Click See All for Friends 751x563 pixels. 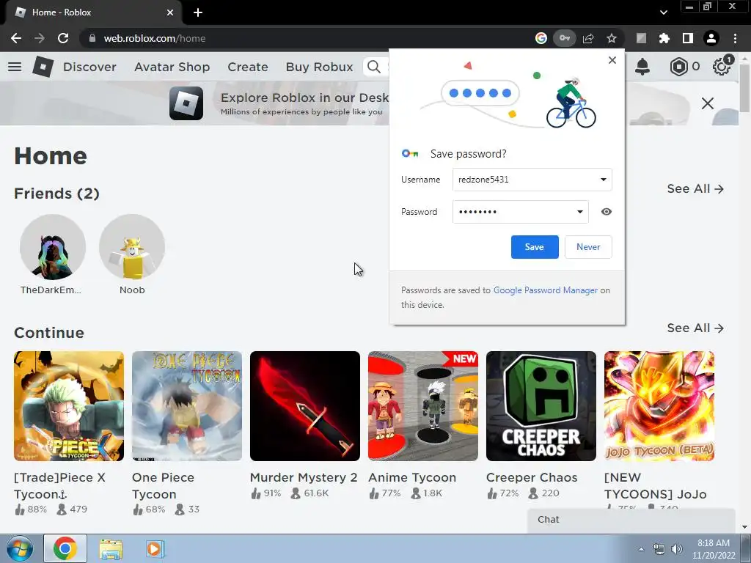[x=695, y=188]
